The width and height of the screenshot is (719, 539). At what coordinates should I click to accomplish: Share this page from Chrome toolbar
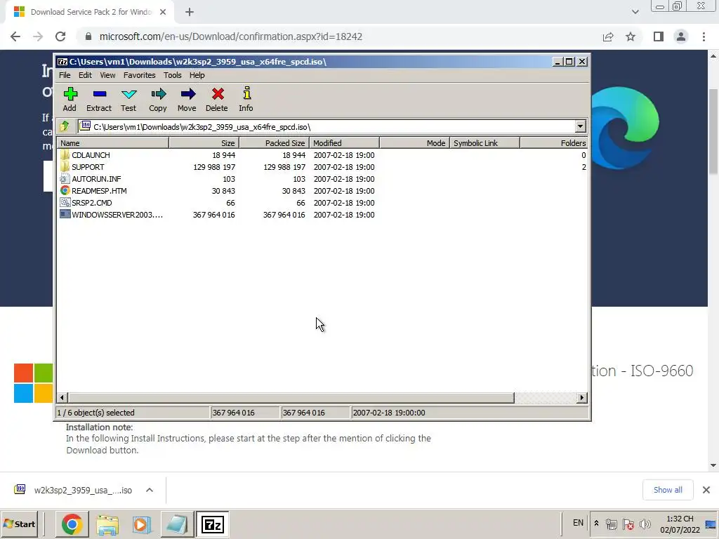point(608,36)
